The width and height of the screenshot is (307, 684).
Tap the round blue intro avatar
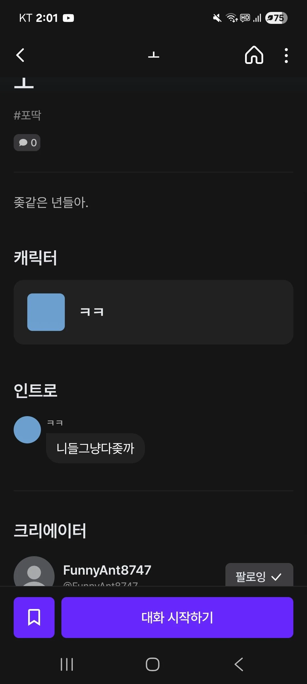click(x=27, y=429)
